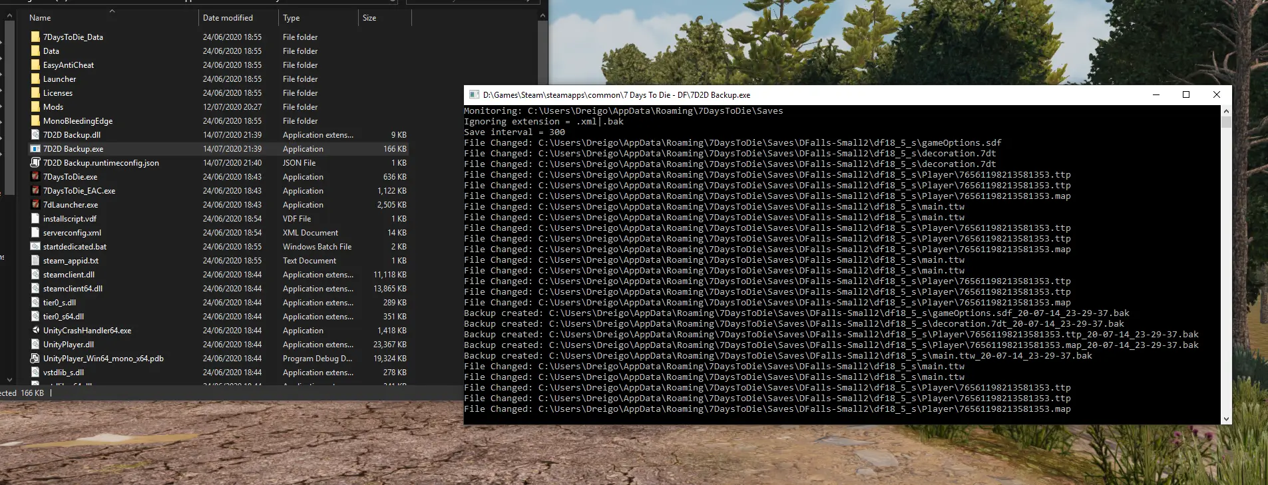Click 'XML Document' type cell
This screenshot has height=485, width=1268.
310,233
